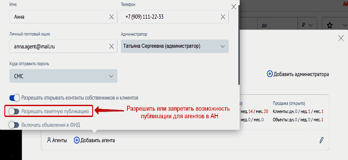Click the Личный почтовый ящик field

pos(63,46)
